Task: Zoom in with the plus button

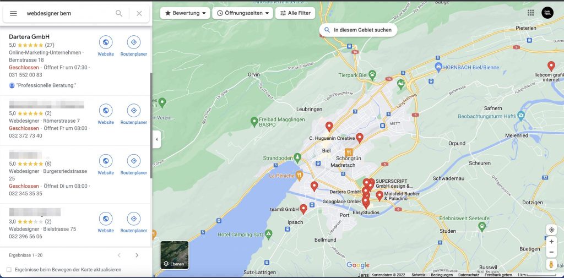Action: (x=551, y=242)
